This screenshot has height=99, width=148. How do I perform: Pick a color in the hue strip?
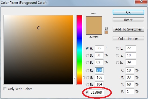[x=79, y=50]
